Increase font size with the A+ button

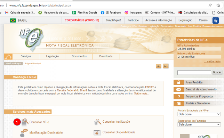tap(166, 66)
